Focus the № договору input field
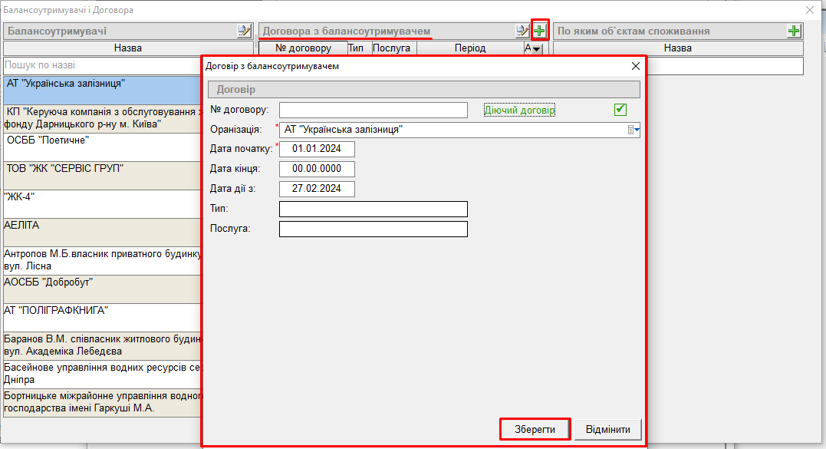The height and width of the screenshot is (449, 826). [374, 110]
